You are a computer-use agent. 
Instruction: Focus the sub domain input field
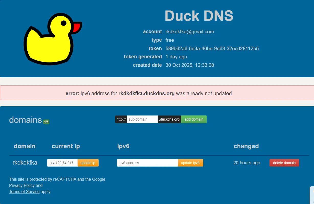click(142, 119)
